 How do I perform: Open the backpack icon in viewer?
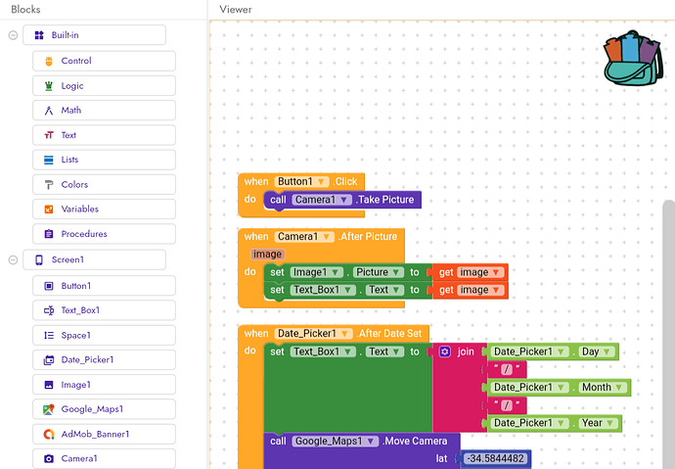(x=633, y=58)
